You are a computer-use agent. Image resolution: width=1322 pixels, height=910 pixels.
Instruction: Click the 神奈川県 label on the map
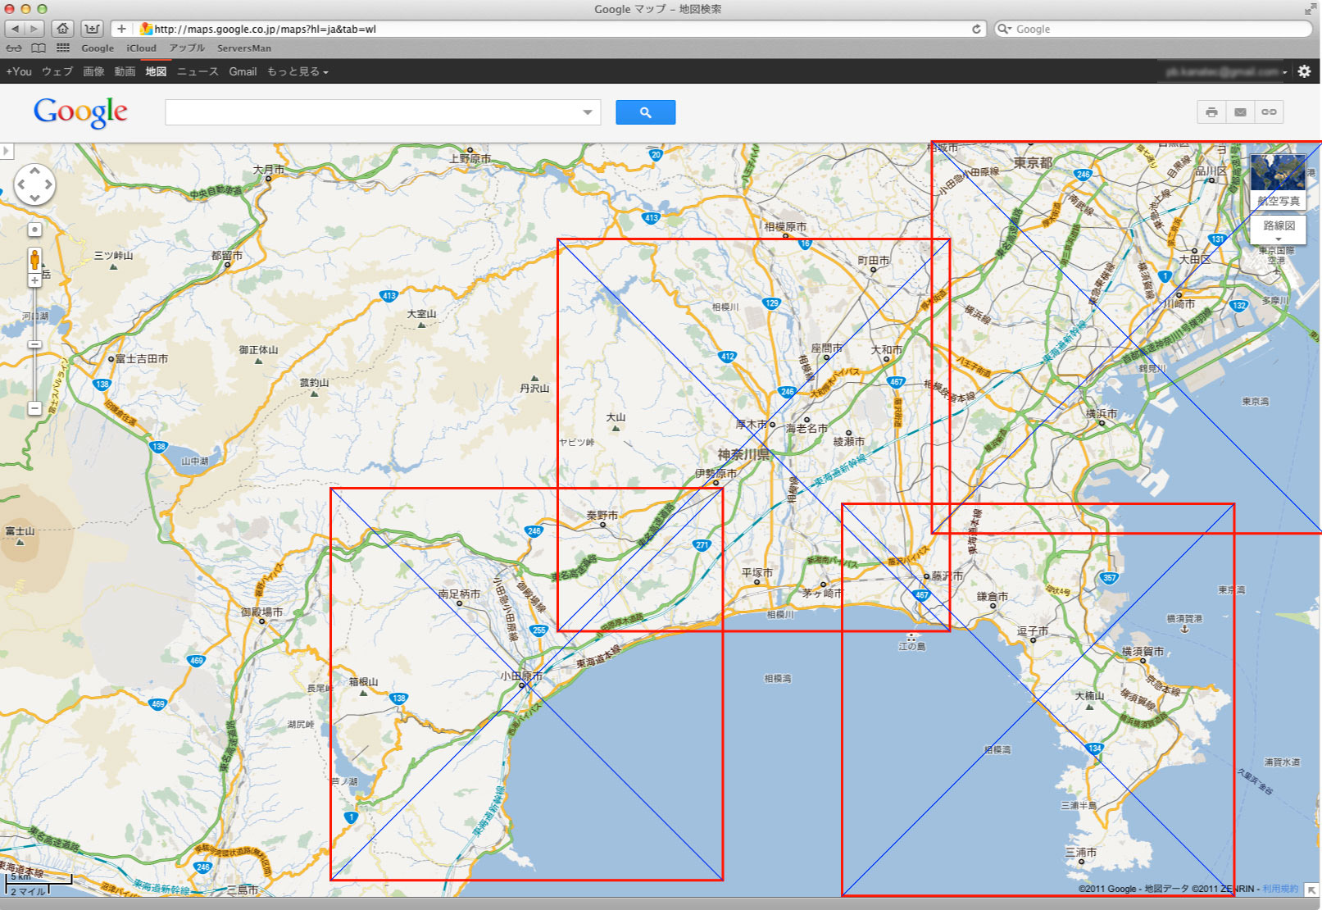coord(743,454)
